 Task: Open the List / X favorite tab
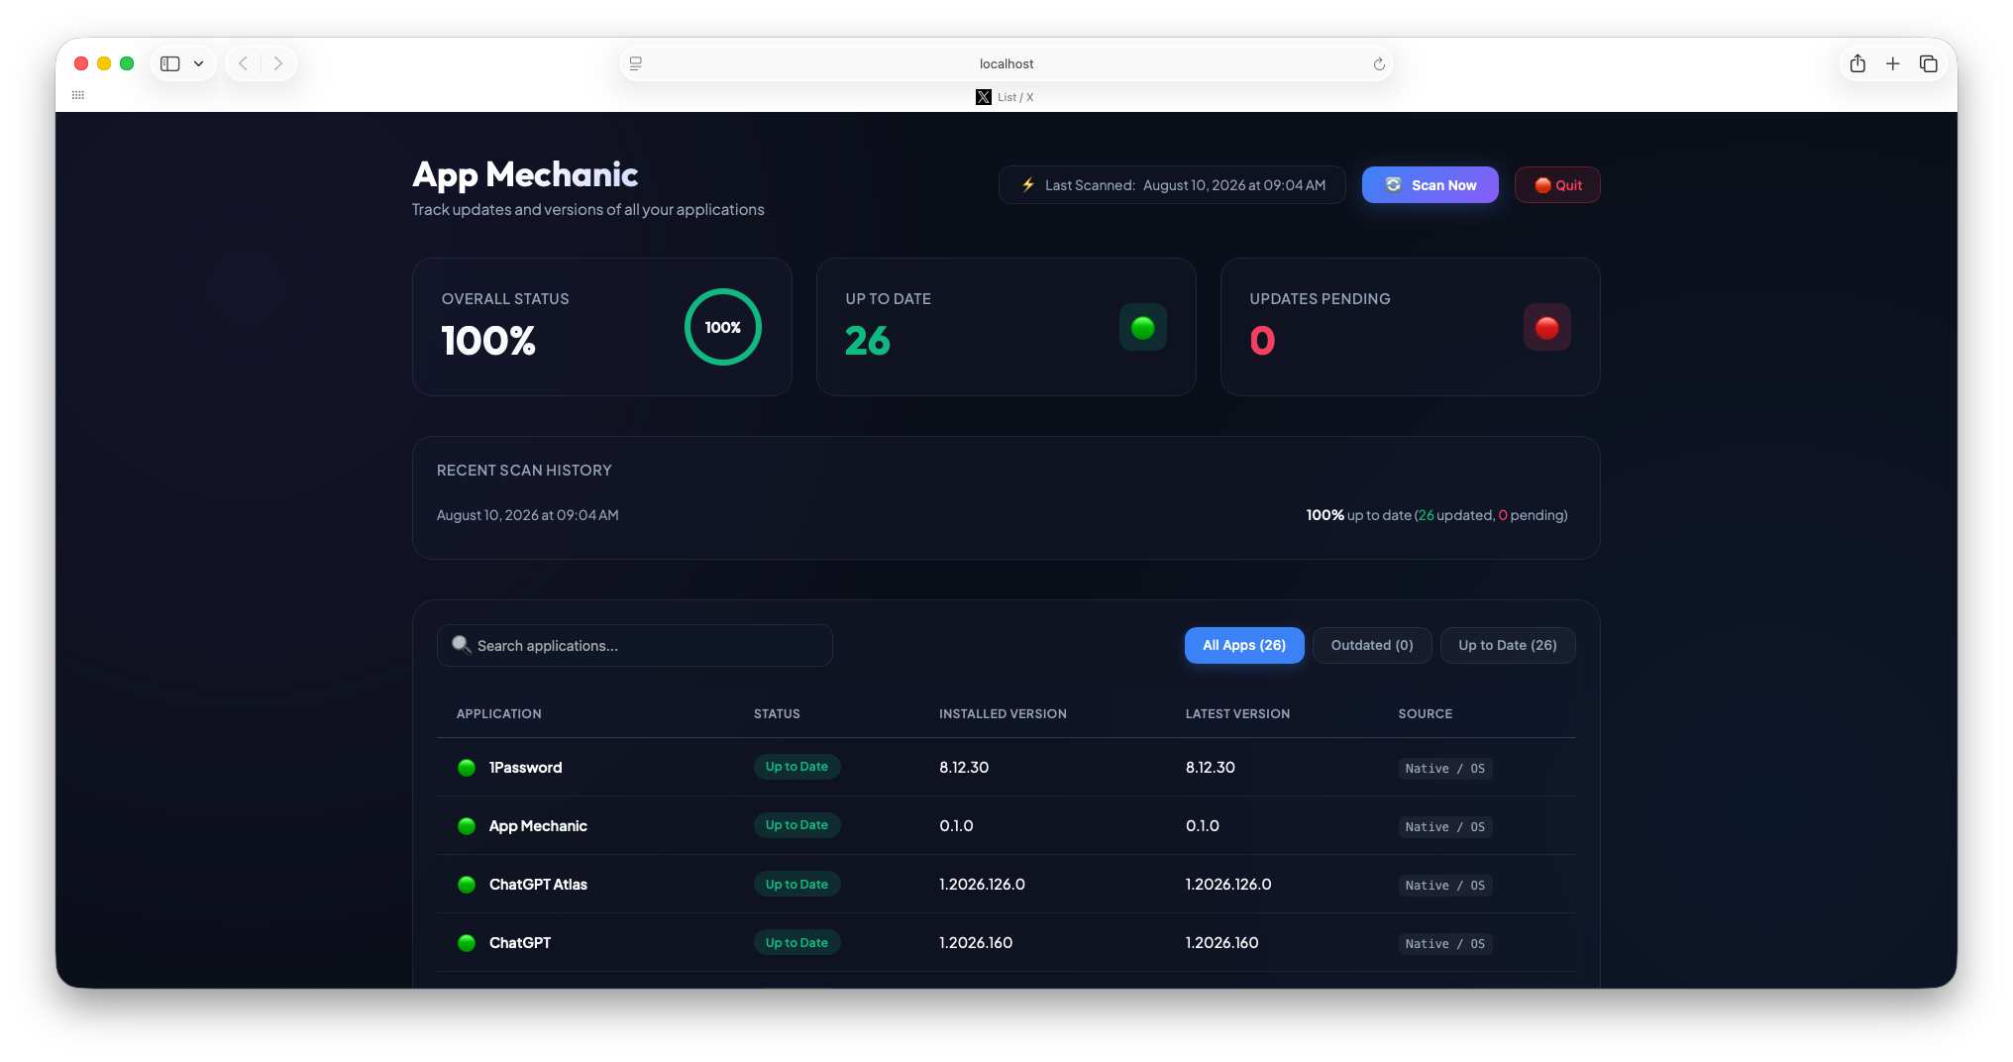point(1005,97)
